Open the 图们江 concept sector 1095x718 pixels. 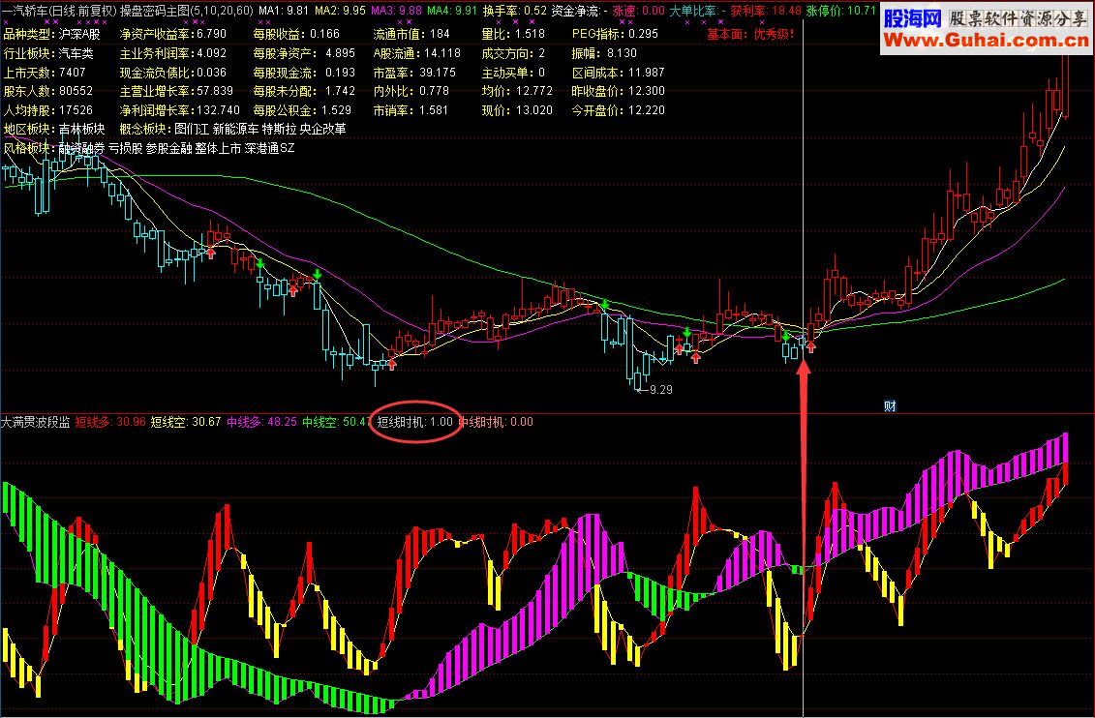(192, 129)
